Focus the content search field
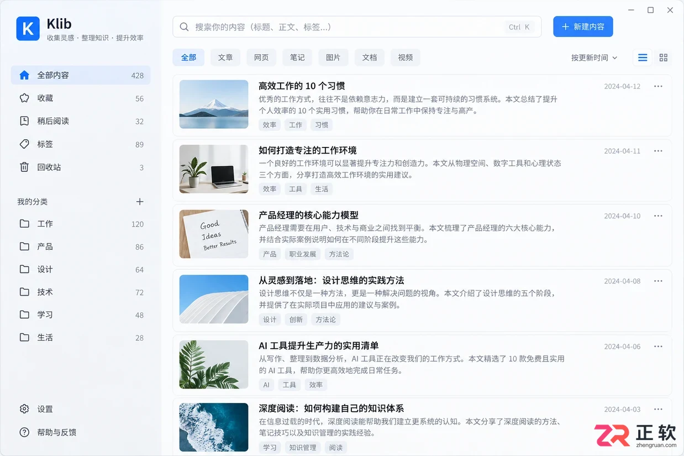Screen dimensions: 684x456 point(357,27)
